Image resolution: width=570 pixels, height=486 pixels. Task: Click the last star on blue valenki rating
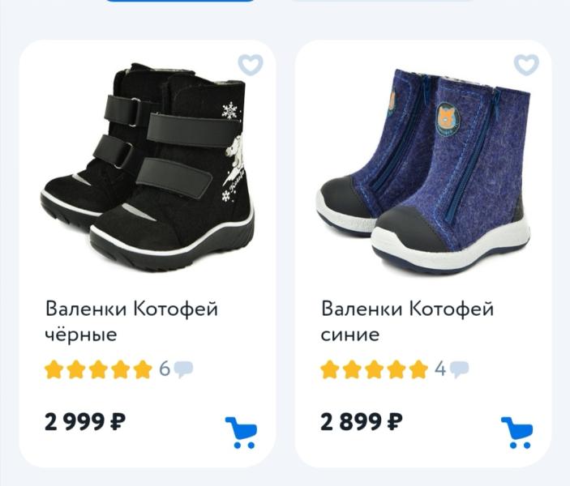tap(418, 369)
